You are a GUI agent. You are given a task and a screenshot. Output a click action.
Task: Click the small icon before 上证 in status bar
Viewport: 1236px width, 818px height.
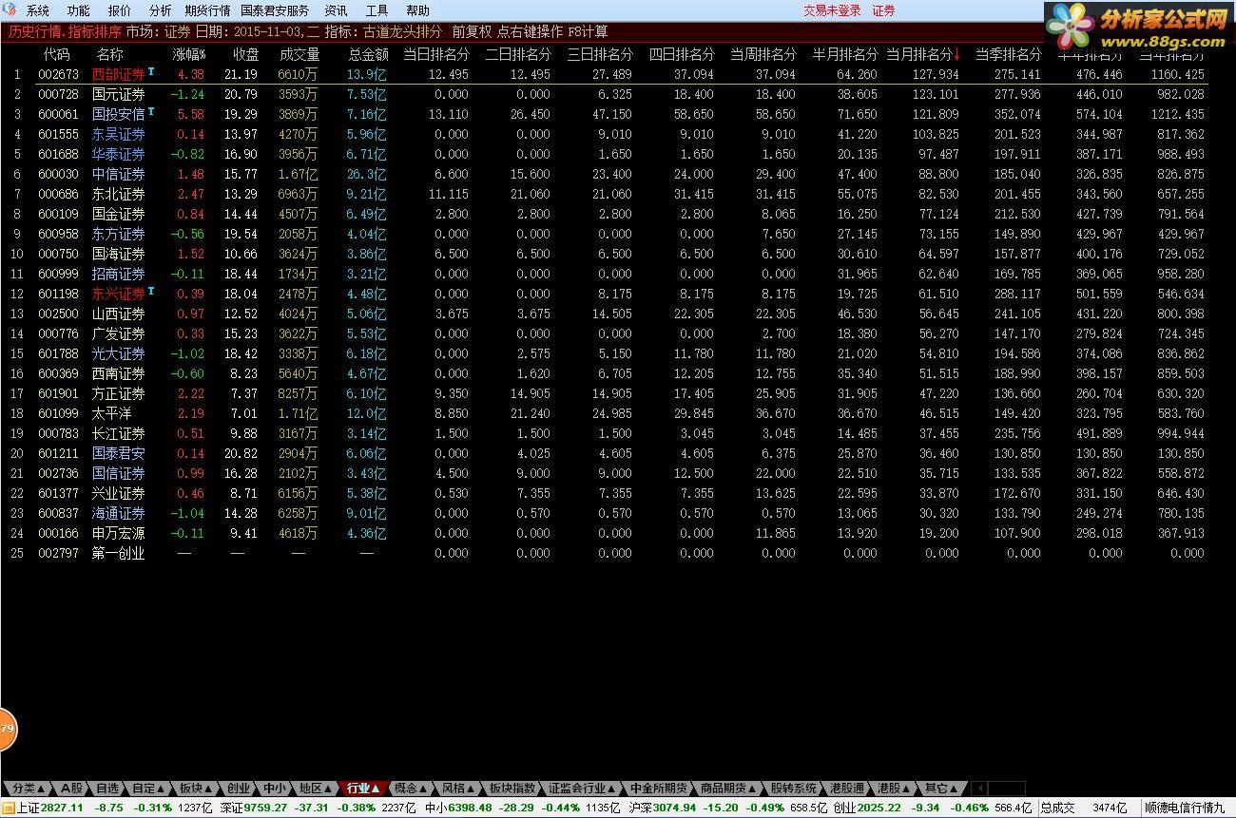coord(8,808)
